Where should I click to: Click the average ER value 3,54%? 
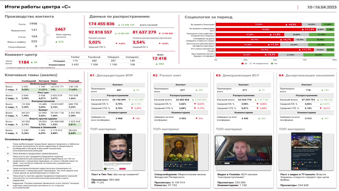139,42
